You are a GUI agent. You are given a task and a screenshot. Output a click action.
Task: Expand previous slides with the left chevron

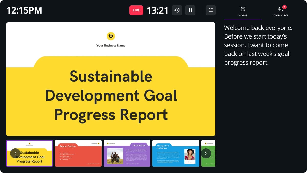(x=15, y=153)
